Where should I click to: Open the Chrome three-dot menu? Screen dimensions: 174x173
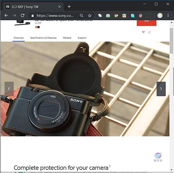pyautogui.click(x=168, y=16)
